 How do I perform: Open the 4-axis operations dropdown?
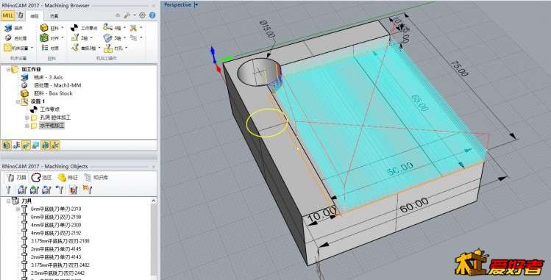coord(113,27)
